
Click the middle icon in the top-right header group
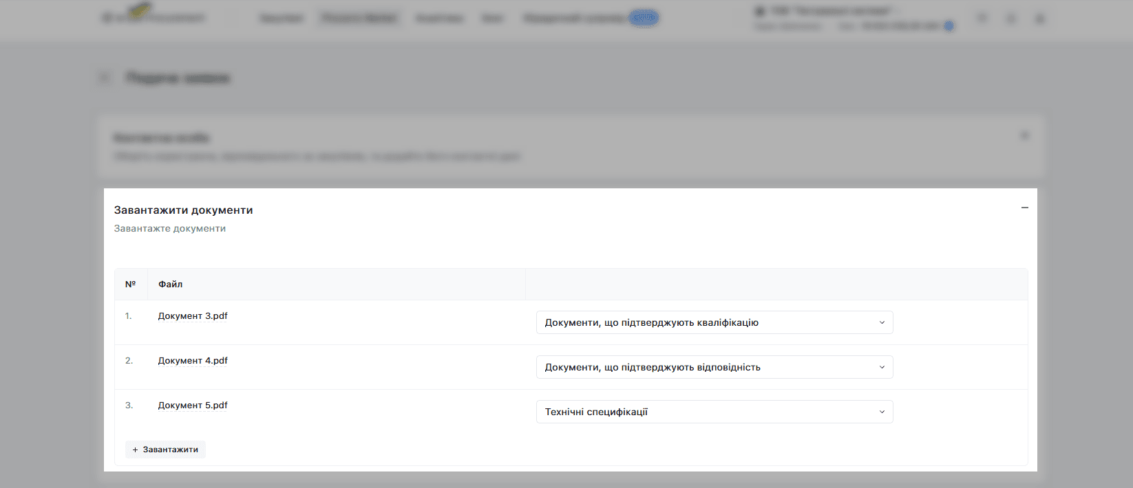[1010, 19]
